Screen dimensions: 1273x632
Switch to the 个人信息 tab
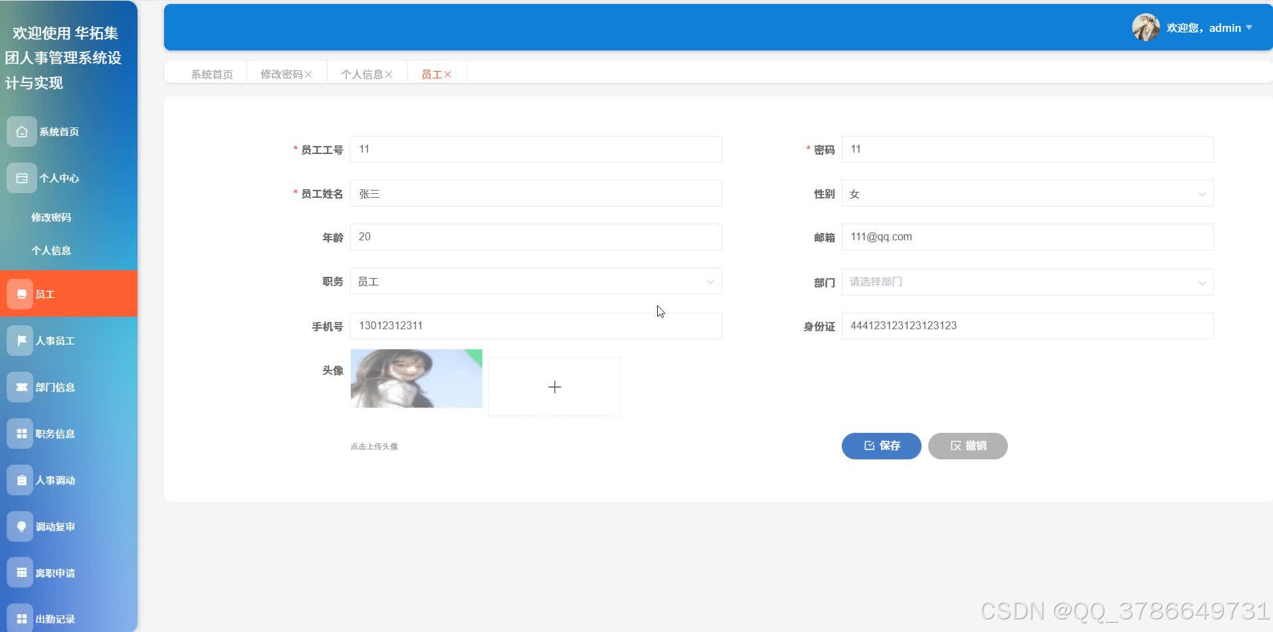click(x=363, y=74)
